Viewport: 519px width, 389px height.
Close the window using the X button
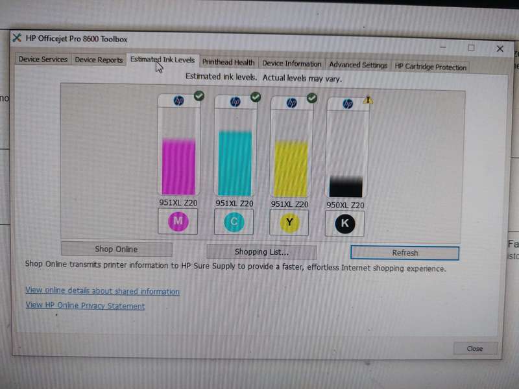point(500,49)
